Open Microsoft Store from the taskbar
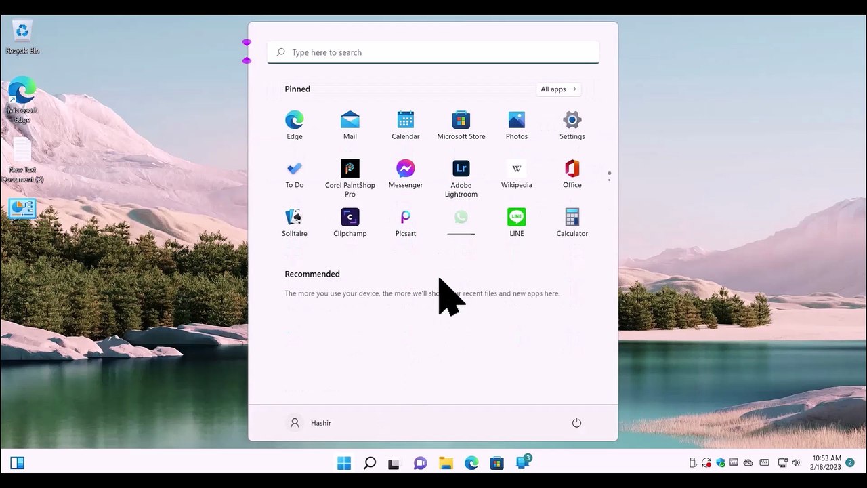 click(x=496, y=463)
